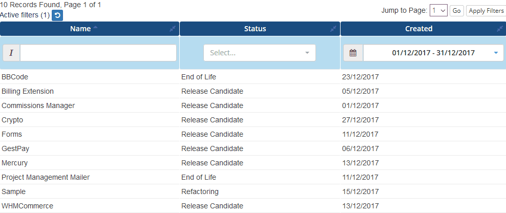This screenshot has height=213, width=506.
Task: Open the Jump to Page selector
Action: coord(438,11)
